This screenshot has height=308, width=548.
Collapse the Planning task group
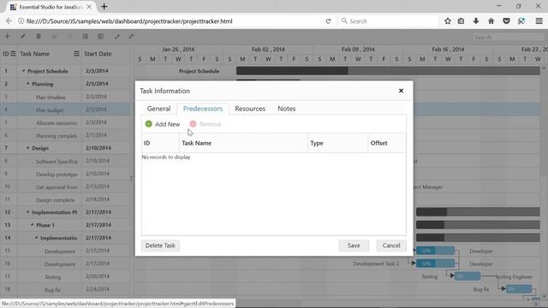[28, 84]
